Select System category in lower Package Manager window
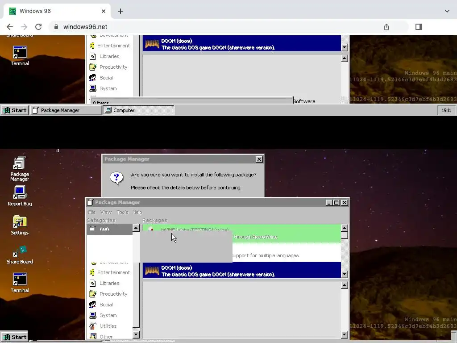 (x=103, y=315)
